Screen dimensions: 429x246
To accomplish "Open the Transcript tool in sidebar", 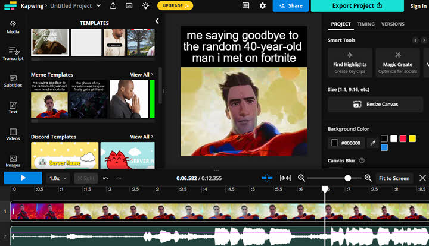I will pyautogui.click(x=13, y=54).
